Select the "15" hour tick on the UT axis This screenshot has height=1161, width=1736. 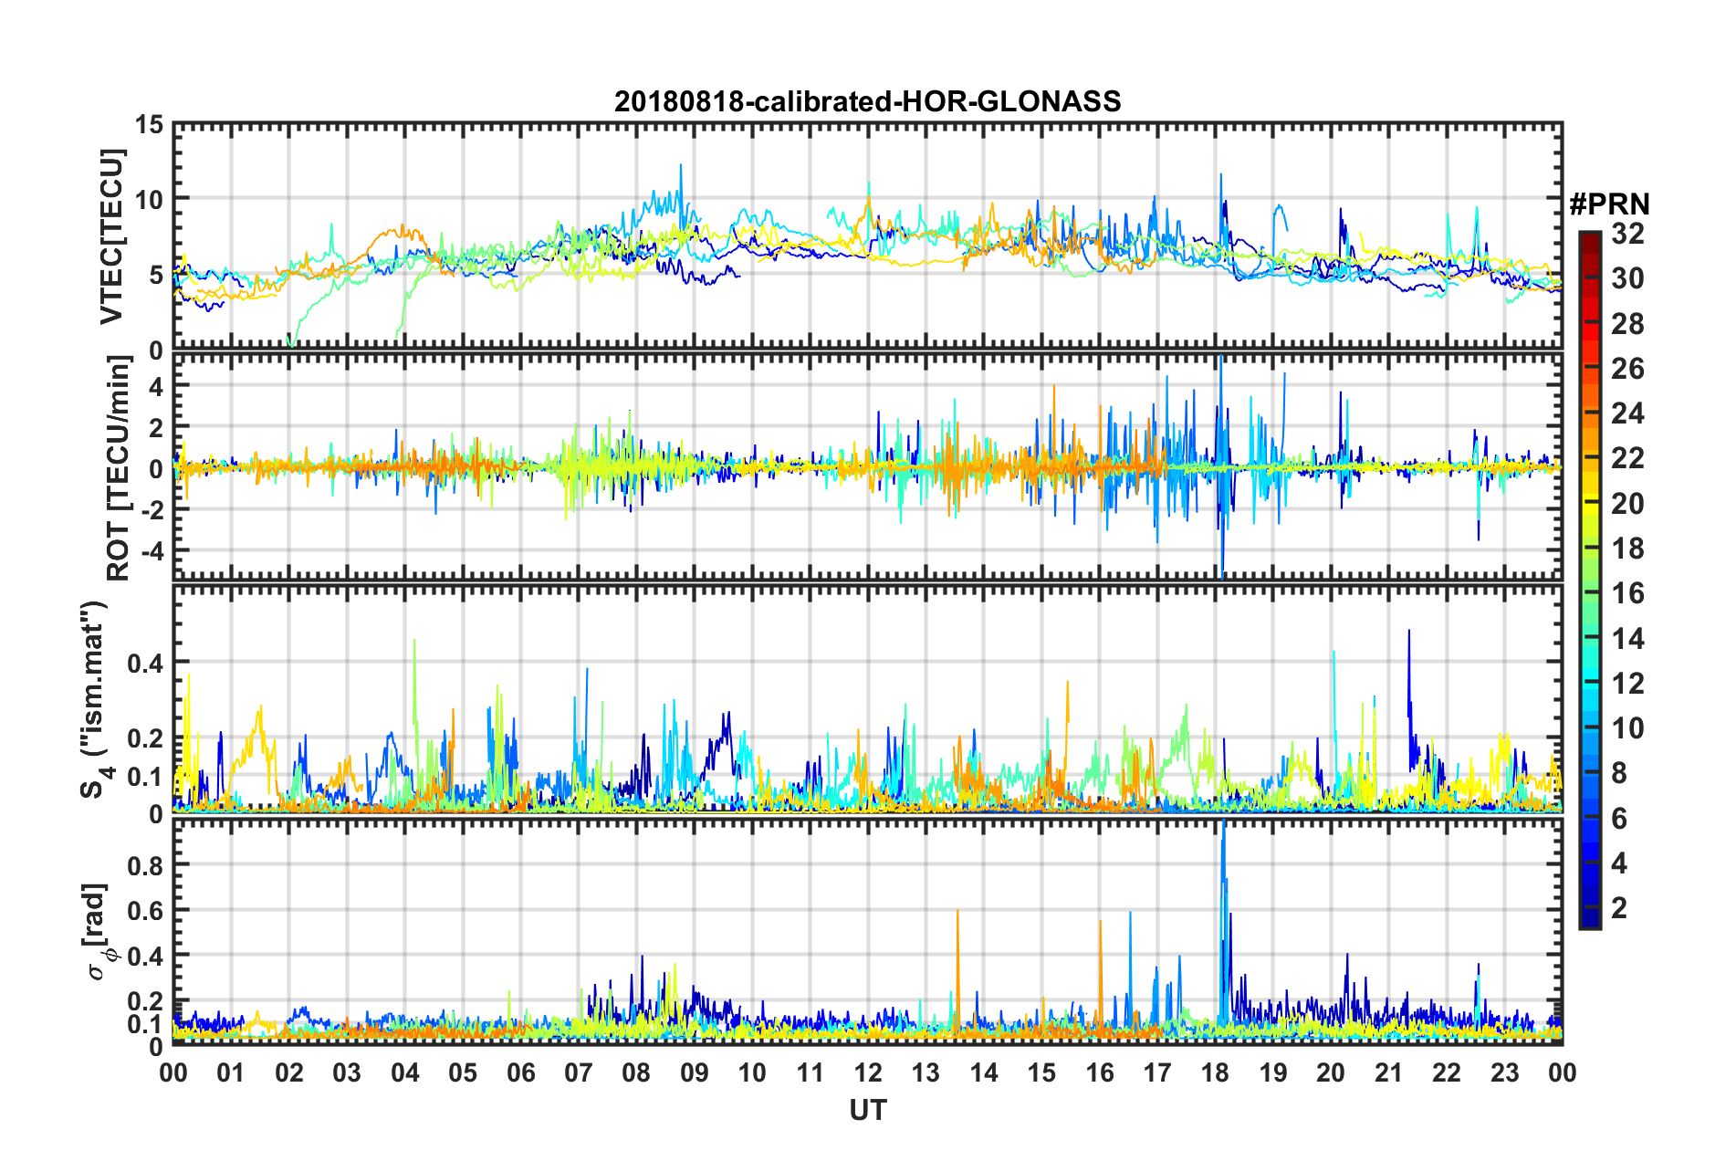(1041, 1072)
